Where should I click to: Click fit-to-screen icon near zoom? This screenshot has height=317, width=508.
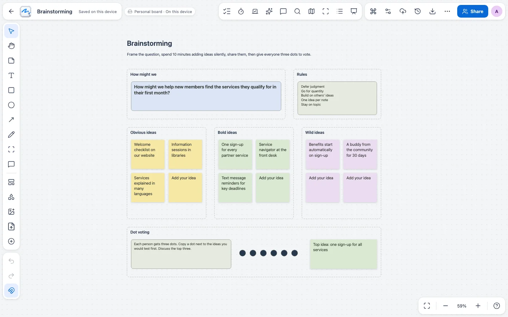[x=427, y=306]
